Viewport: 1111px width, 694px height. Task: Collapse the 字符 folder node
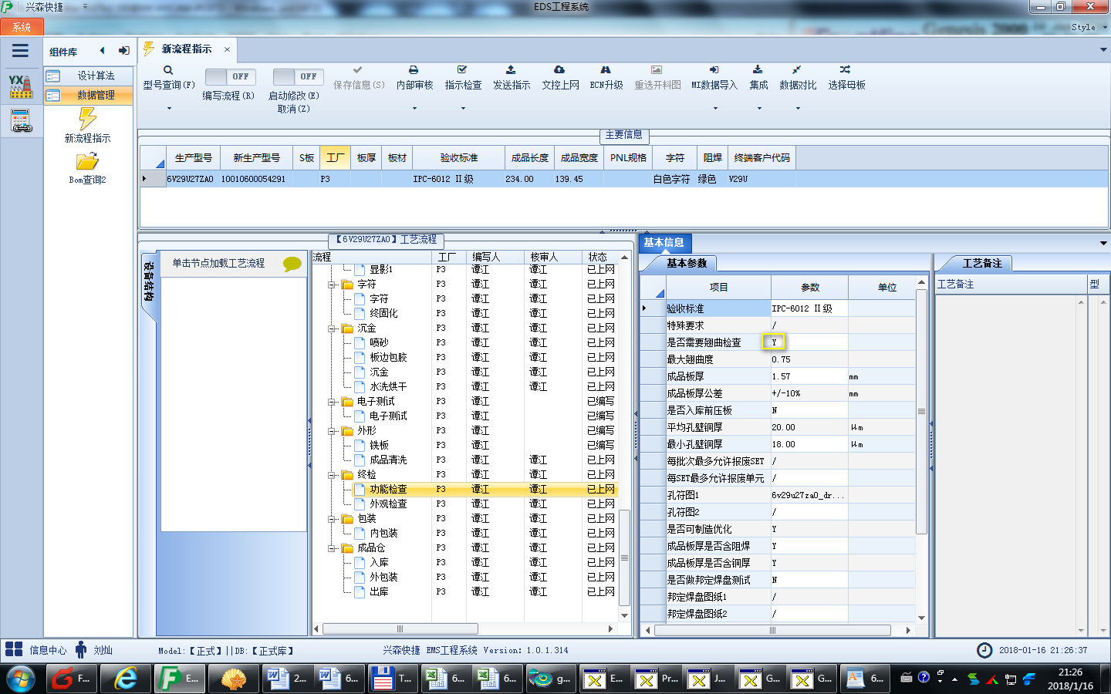tap(332, 285)
